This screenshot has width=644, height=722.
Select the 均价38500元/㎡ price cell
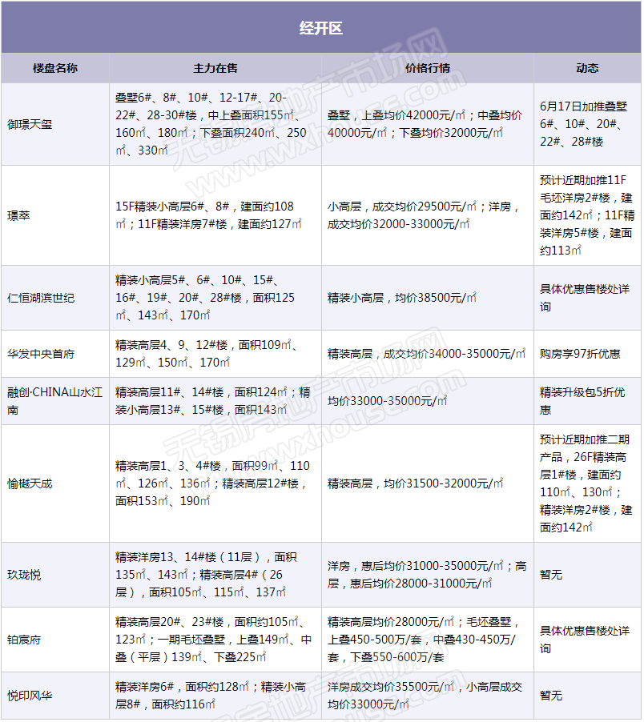(x=402, y=298)
